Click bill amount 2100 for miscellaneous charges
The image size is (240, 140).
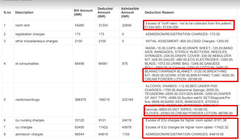(78, 41)
